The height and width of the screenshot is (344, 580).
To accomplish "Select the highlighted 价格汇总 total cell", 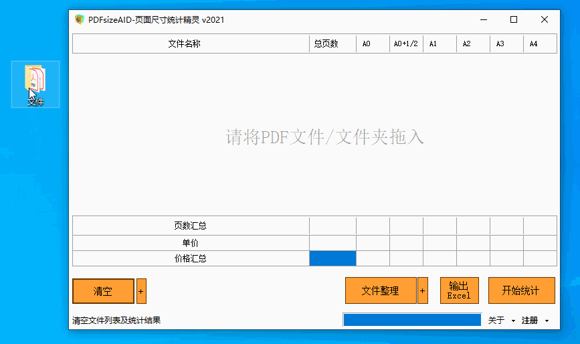I will 332,258.
